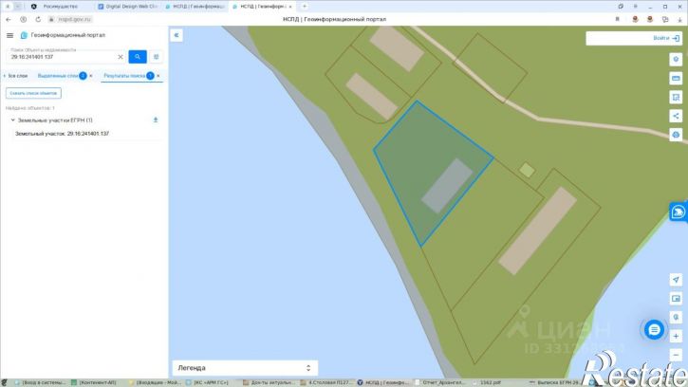
Task: Switch to the Все слои tab
Action: click(16, 76)
